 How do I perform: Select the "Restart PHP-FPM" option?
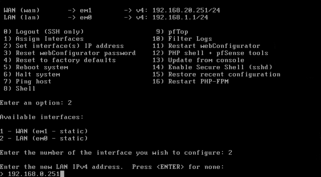(x=198, y=82)
